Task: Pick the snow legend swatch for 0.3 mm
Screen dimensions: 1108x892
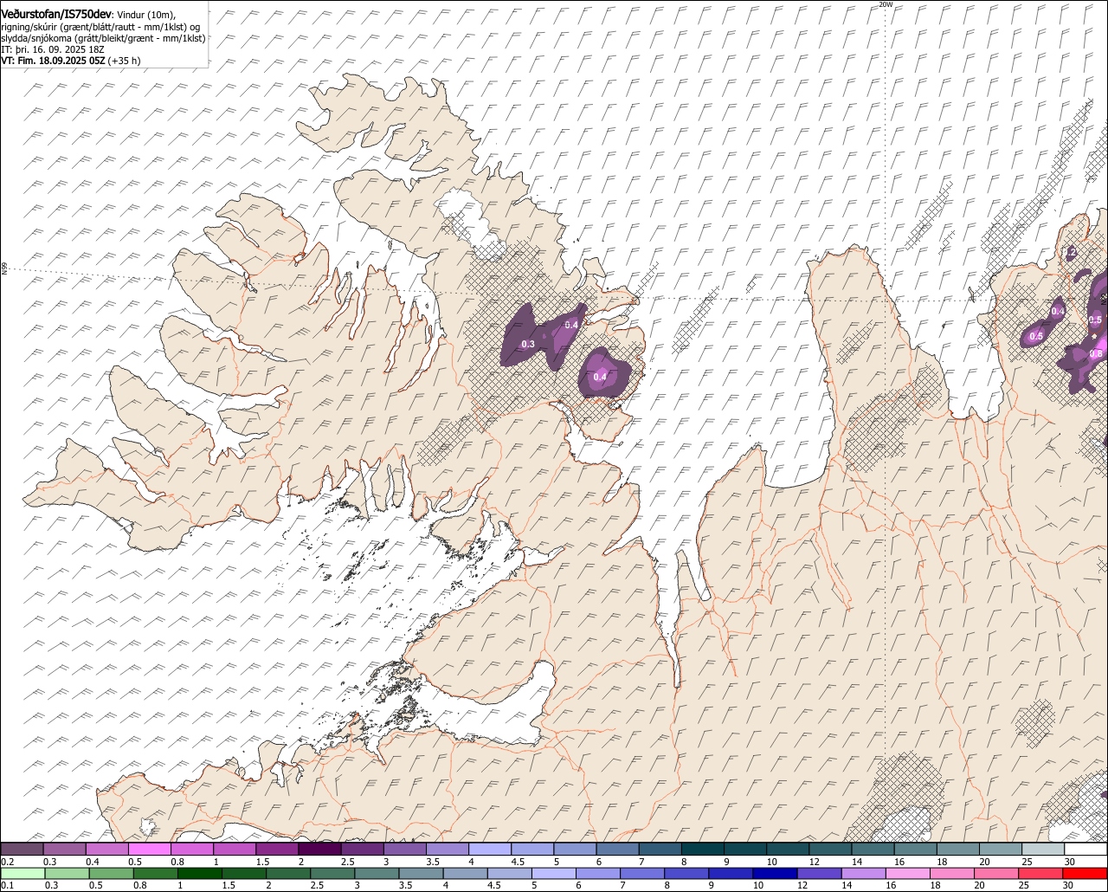Action: [x=64, y=849]
